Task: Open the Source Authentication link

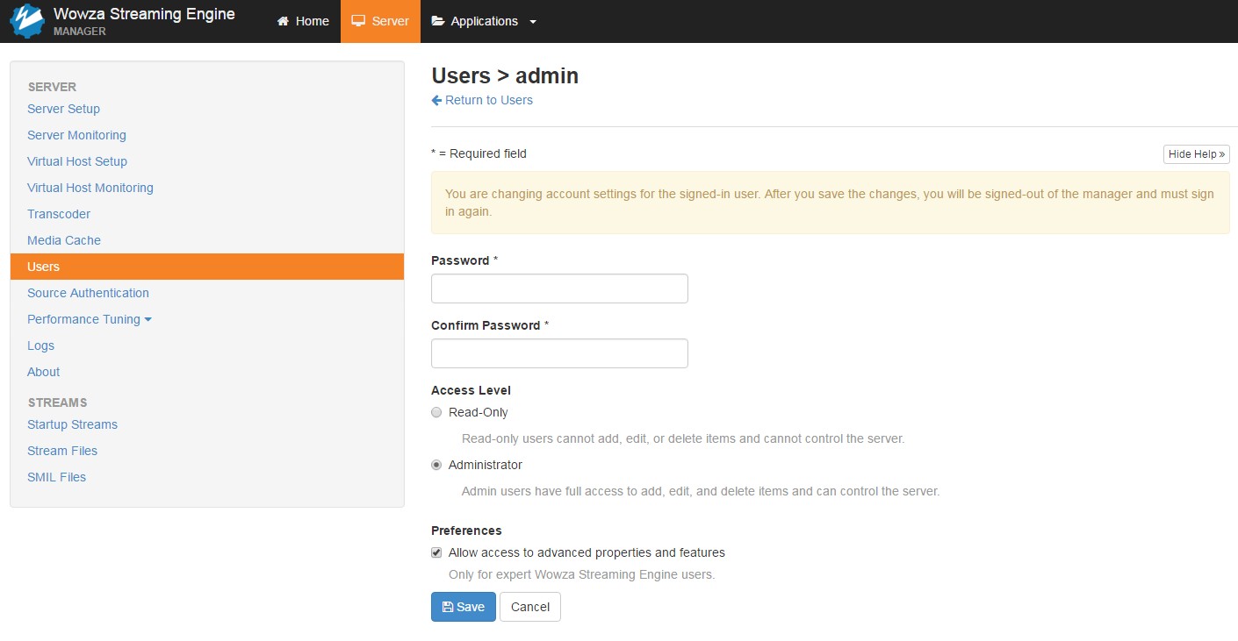Action: point(88,293)
